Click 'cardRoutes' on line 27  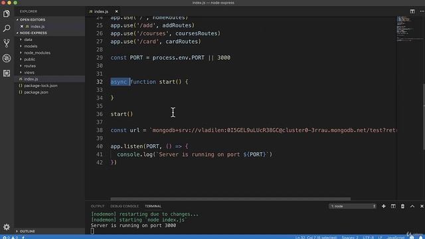tap(181, 41)
